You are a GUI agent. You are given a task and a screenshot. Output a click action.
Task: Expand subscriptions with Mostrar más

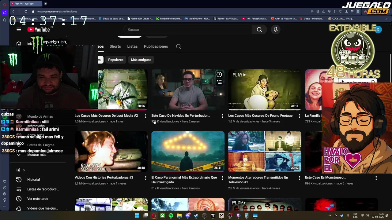coord(37,155)
